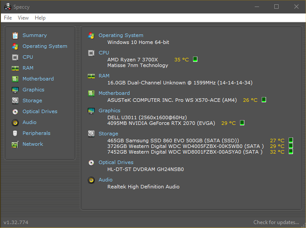Image resolution: width=306 pixels, height=228 pixels.
Task: Click the Storage heading link in summary
Action: tap(108, 134)
